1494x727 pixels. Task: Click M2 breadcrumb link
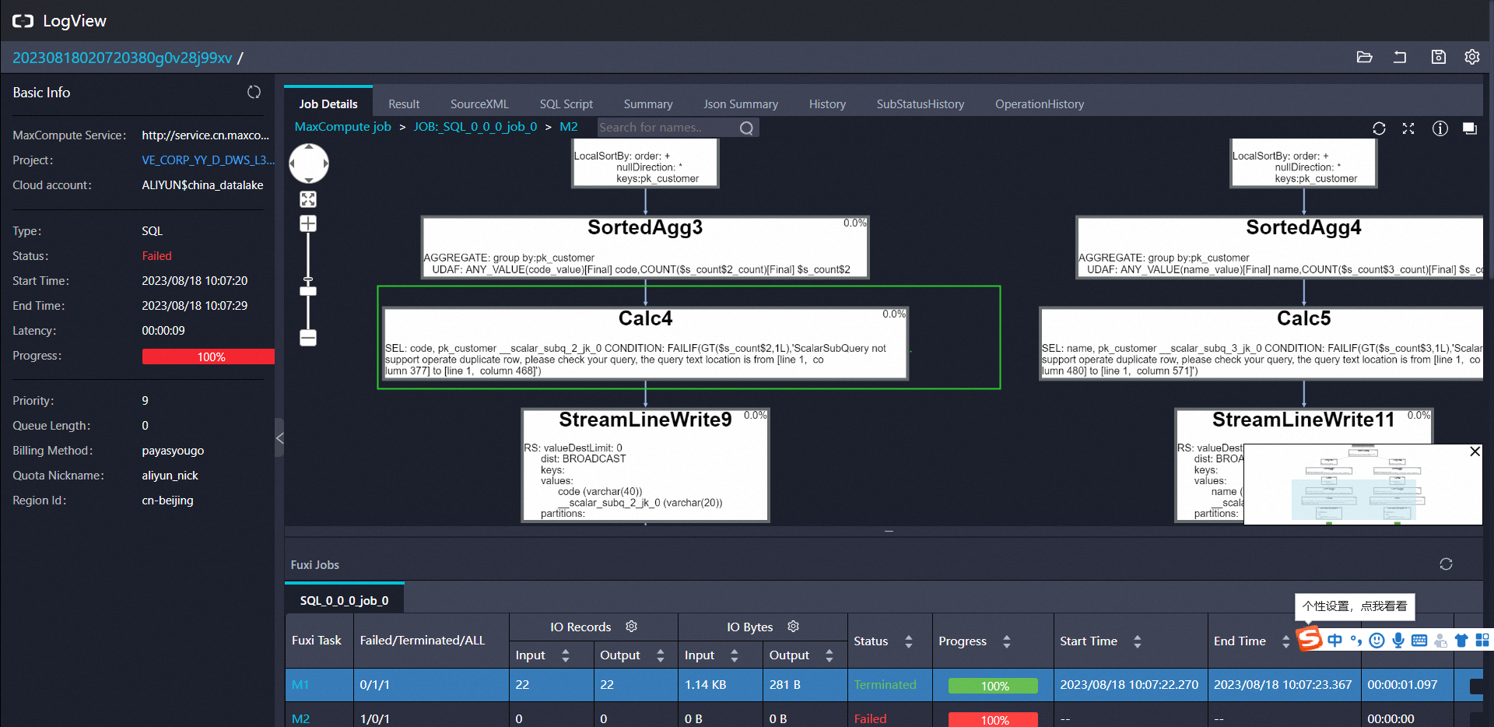[568, 127]
